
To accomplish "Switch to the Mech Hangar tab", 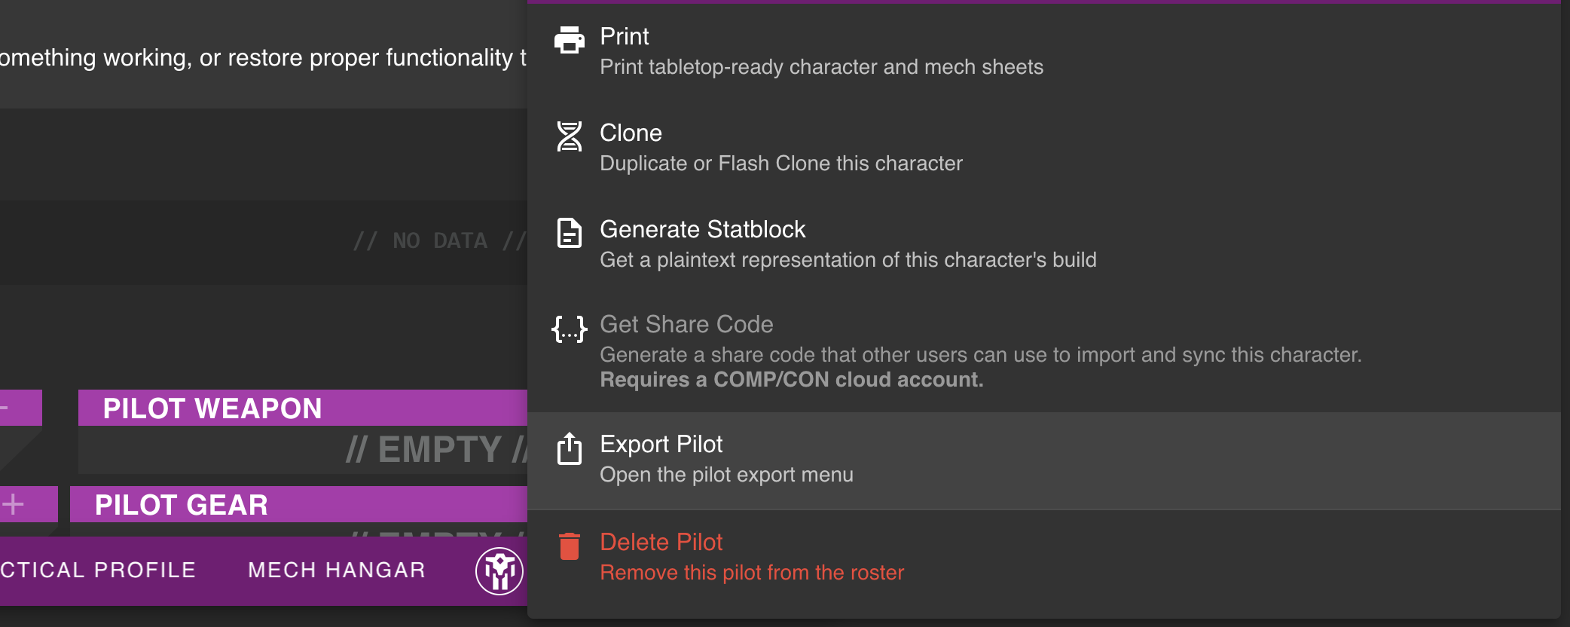I will point(337,570).
